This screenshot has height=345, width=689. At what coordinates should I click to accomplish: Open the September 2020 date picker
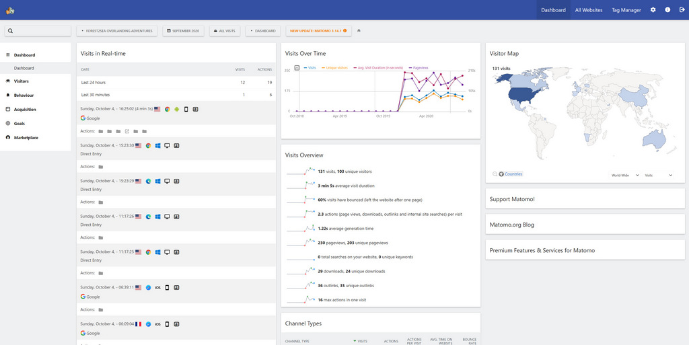click(x=184, y=31)
